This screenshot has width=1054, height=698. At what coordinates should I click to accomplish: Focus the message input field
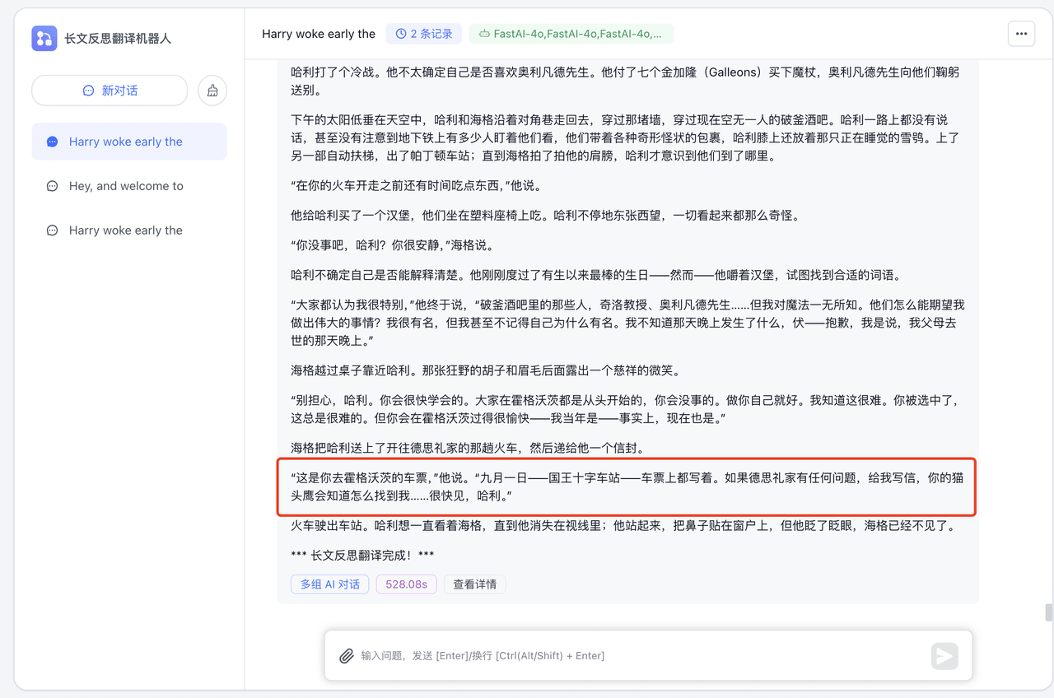click(x=634, y=656)
